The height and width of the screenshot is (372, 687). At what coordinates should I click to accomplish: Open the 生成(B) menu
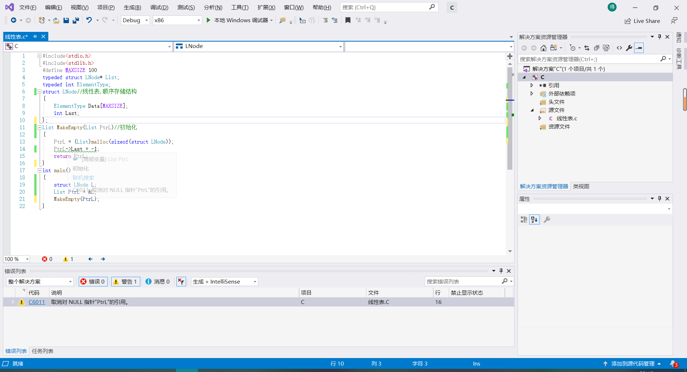[x=132, y=8]
